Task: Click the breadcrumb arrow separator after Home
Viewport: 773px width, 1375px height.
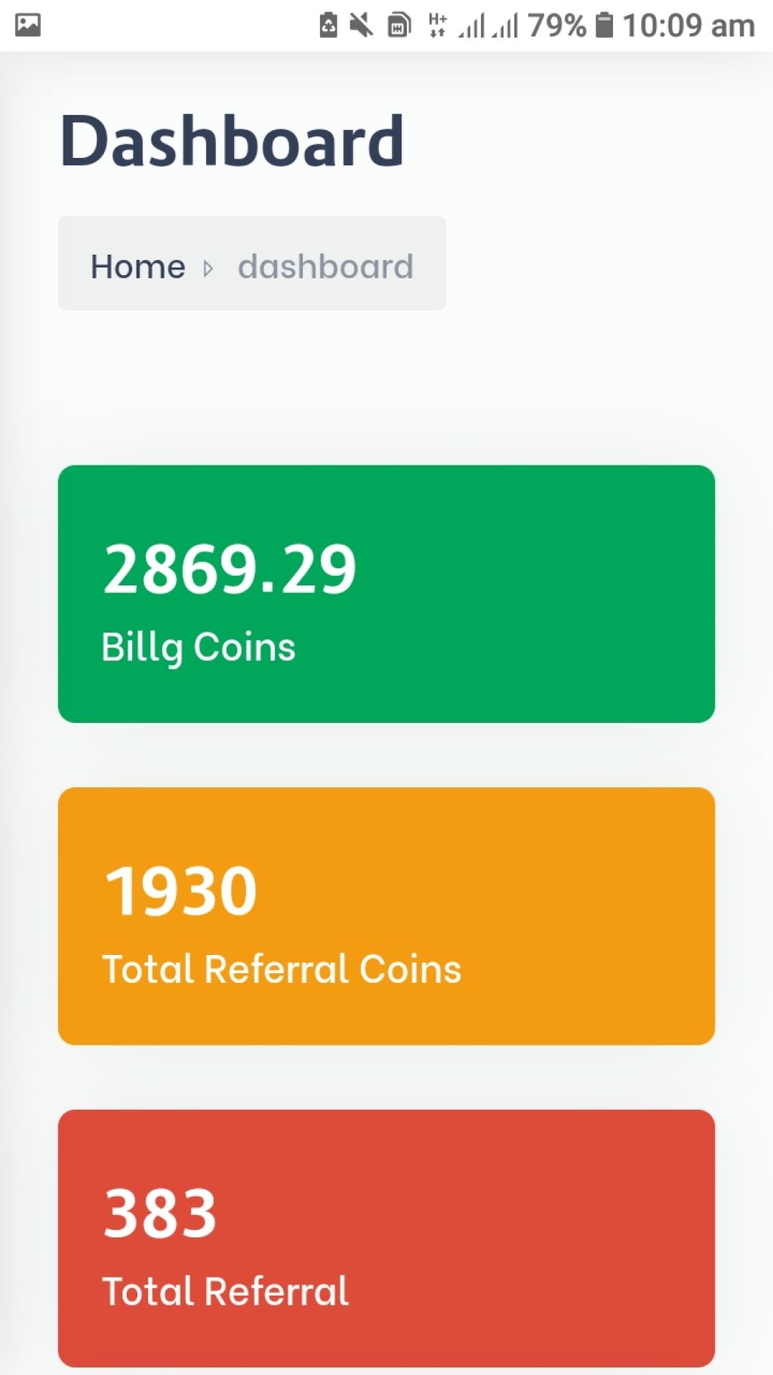Action: click(208, 268)
